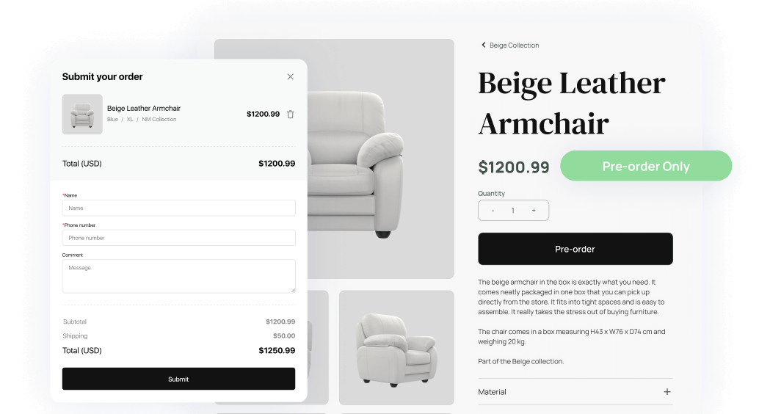Decrease quantity with the minus button
Image resolution: width=759 pixels, height=414 pixels.
point(493,210)
